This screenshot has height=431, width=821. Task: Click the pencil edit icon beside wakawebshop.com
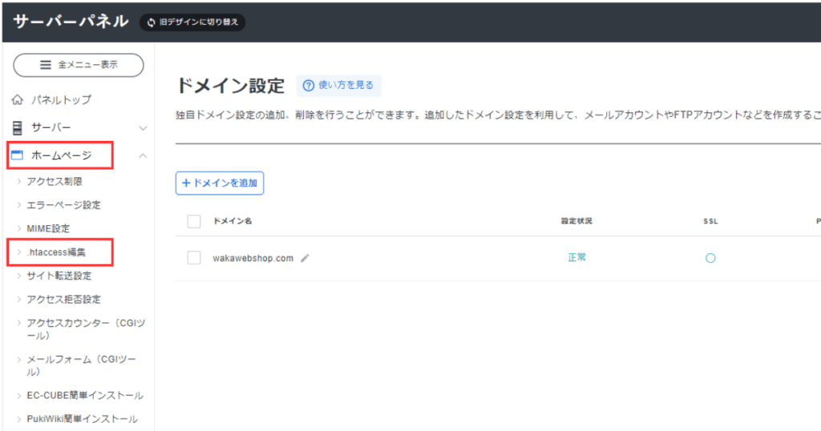pyautogui.click(x=305, y=259)
